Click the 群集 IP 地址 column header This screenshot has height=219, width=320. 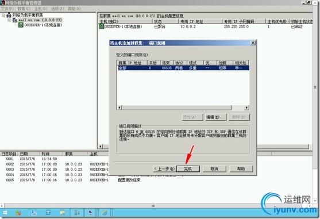pos(132,63)
